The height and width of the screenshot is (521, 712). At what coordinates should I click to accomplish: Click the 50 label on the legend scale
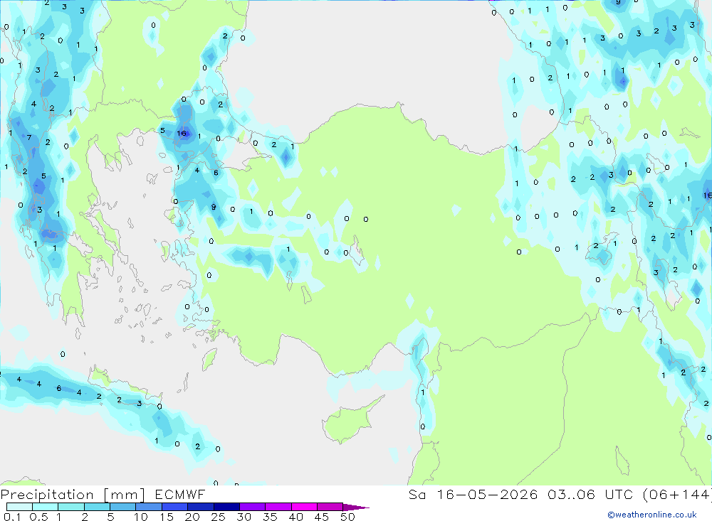[347, 517]
